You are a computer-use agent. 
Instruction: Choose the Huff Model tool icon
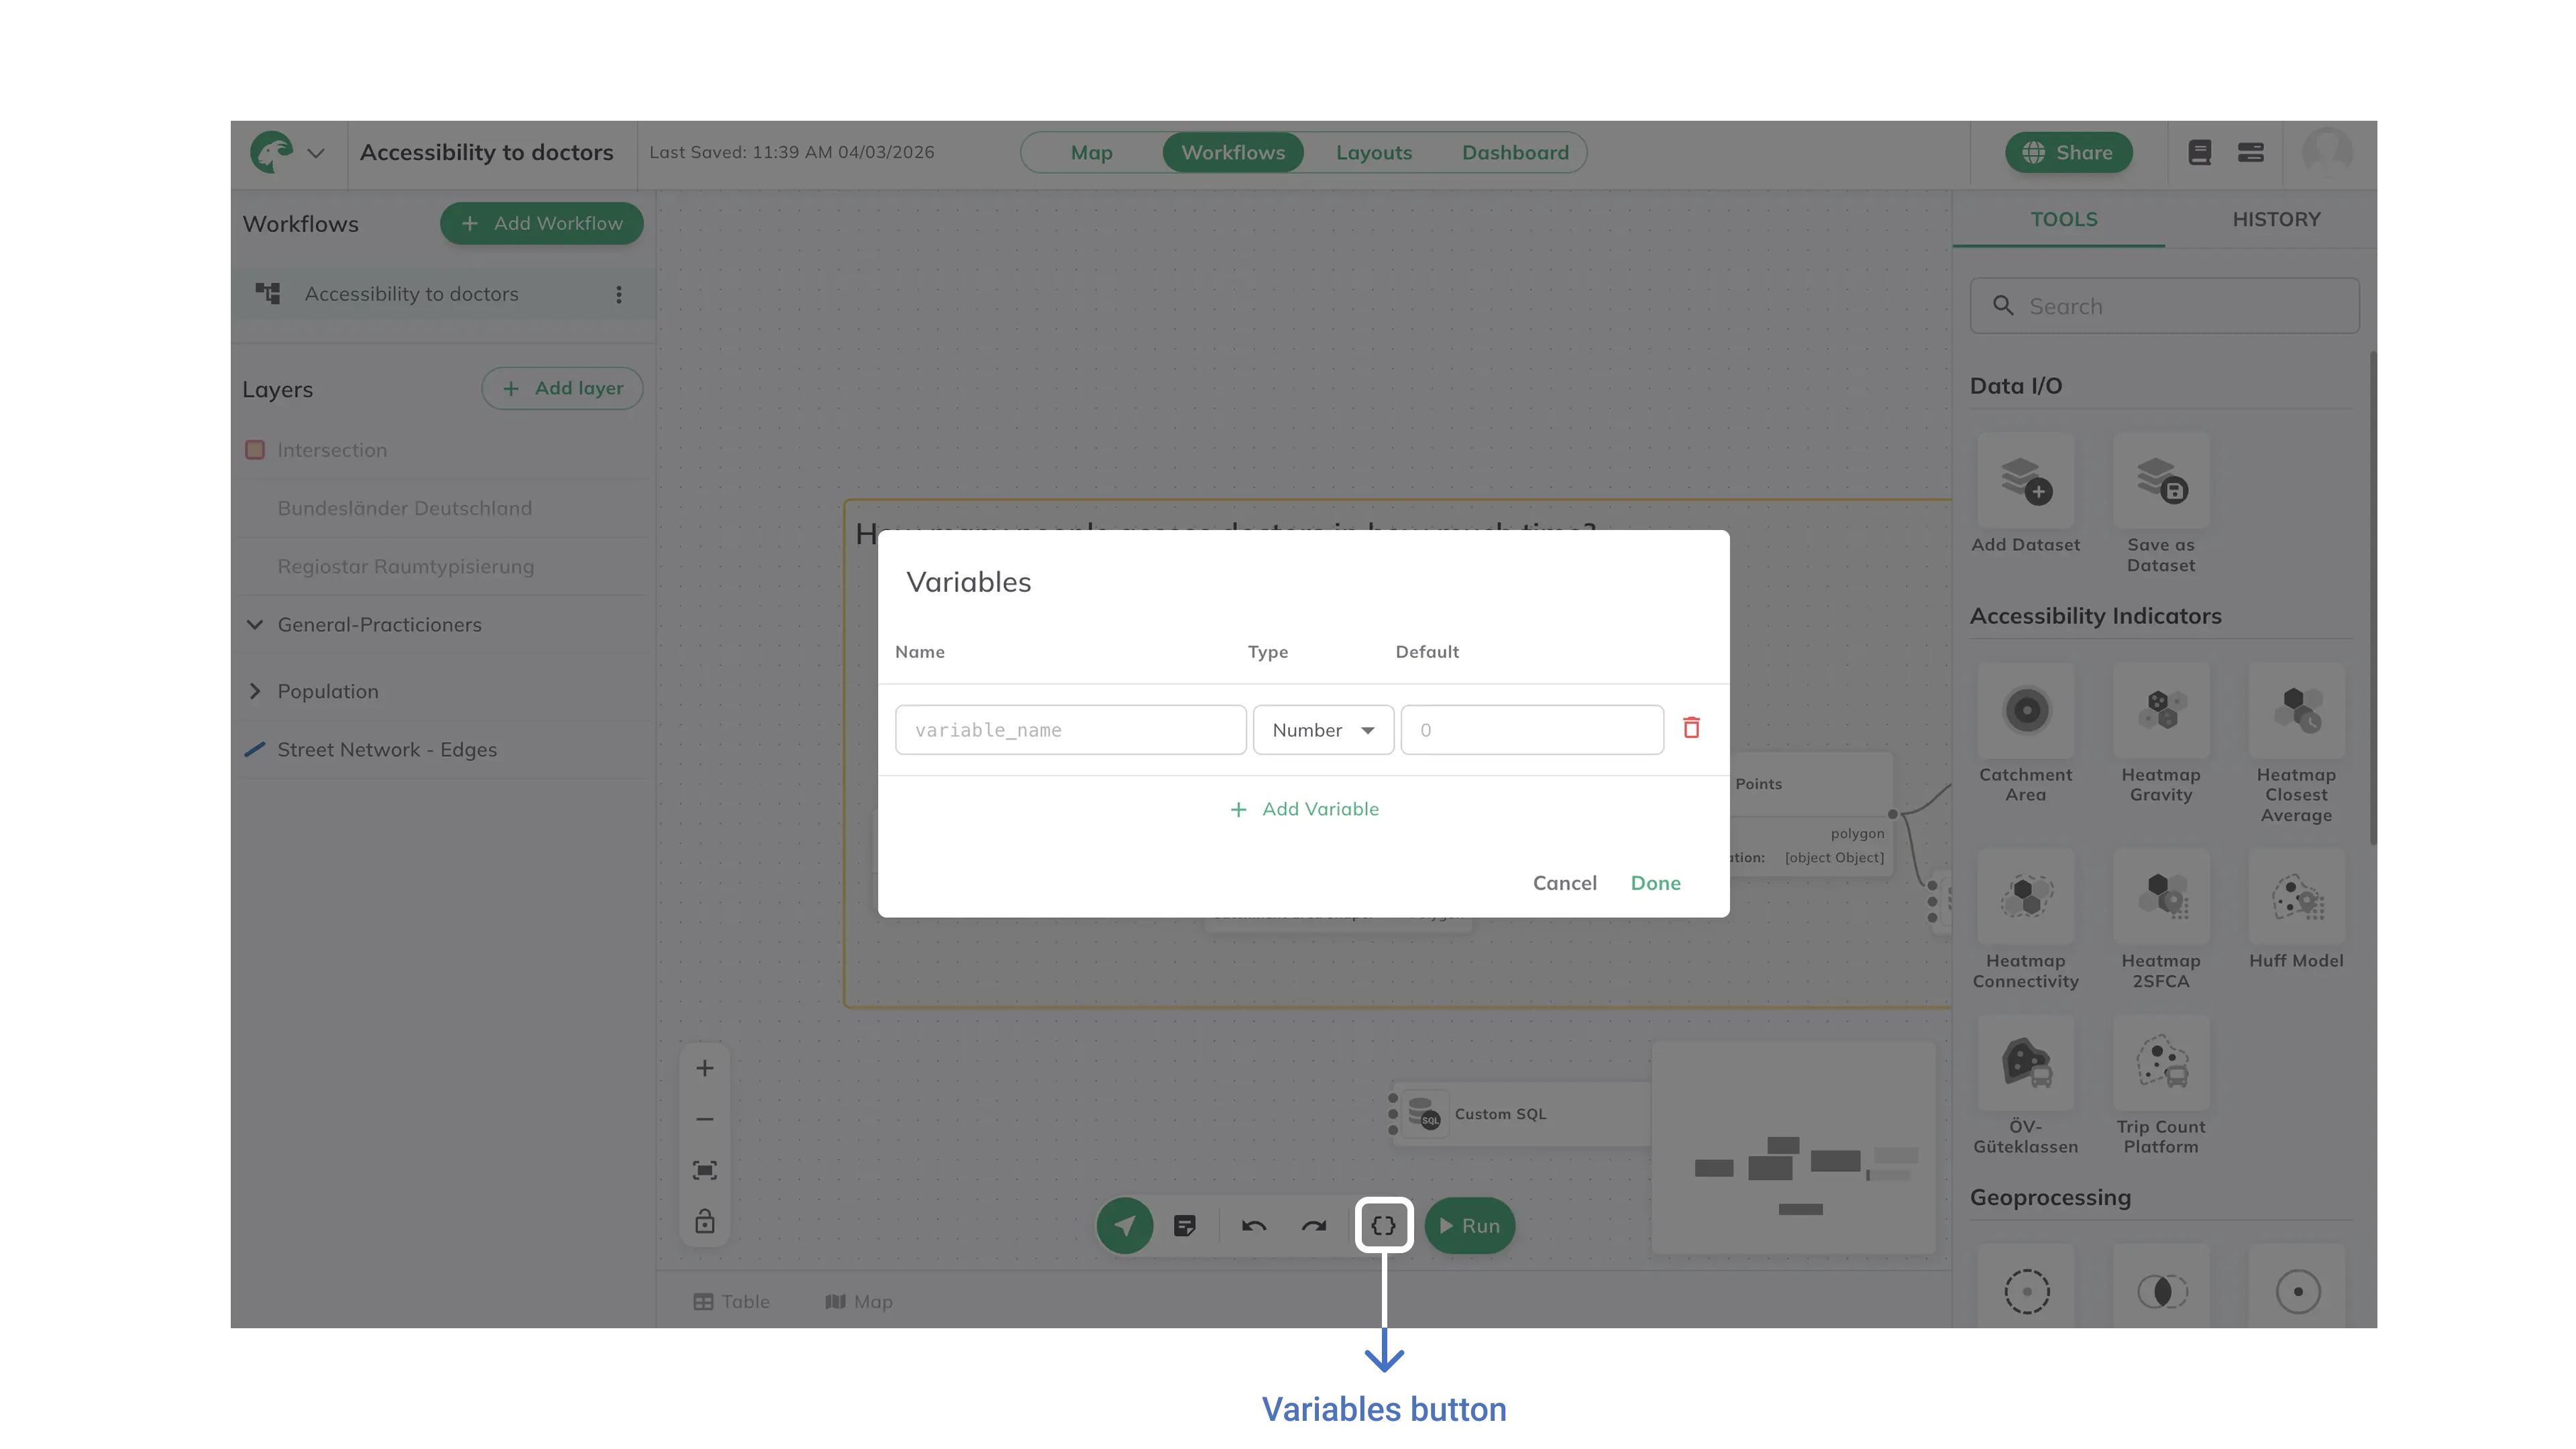(2296, 897)
